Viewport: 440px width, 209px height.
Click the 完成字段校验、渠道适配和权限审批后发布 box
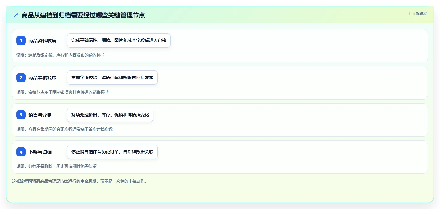(x=112, y=78)
